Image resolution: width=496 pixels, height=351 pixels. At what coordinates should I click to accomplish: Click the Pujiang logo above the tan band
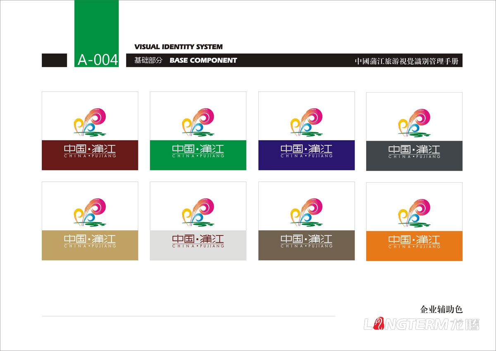tap(90, 213)
